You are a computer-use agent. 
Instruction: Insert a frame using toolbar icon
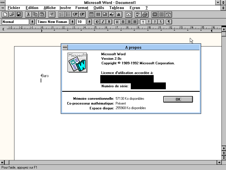(105, 14)
